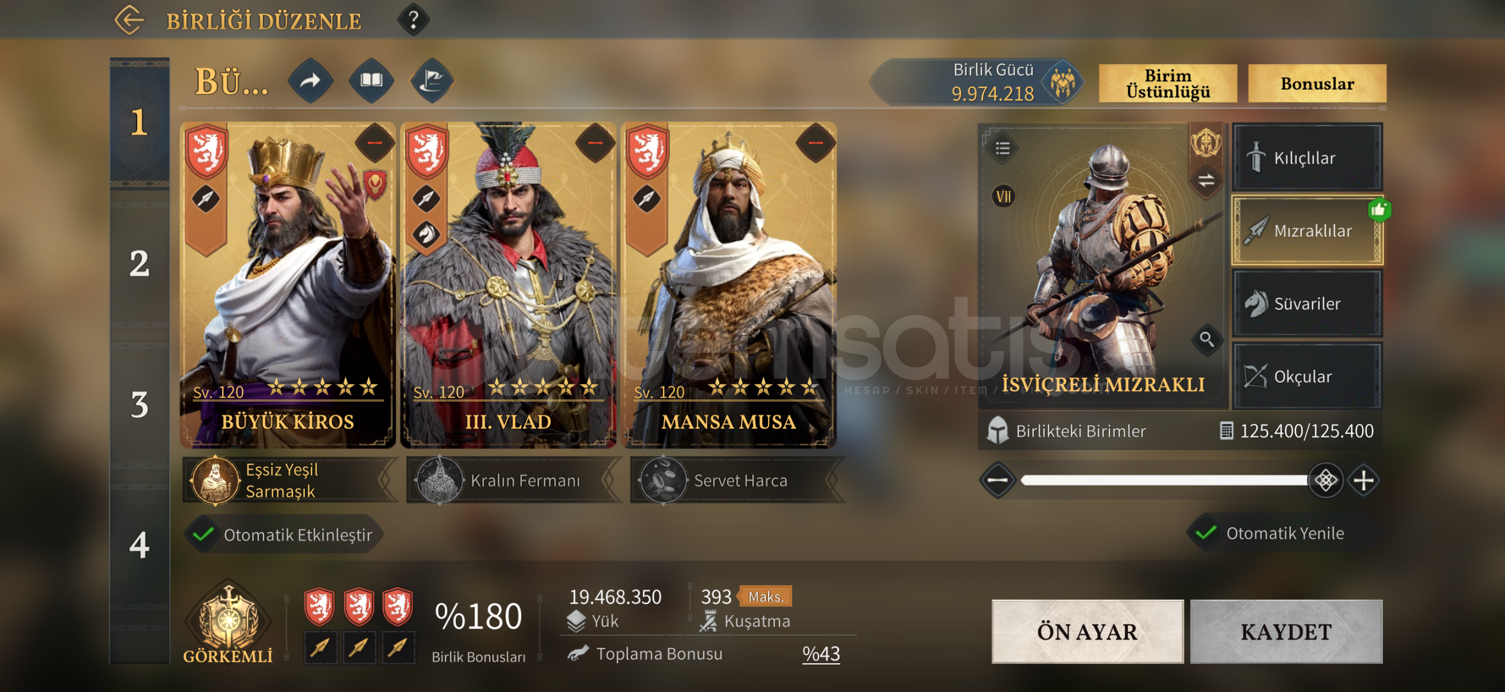
Task: Click the flag icon next to the army name
Action: point(432,81)
